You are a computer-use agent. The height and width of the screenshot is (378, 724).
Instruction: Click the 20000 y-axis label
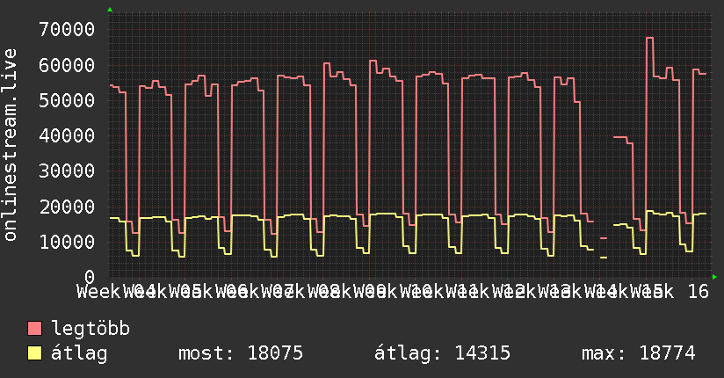click(67, 207)
